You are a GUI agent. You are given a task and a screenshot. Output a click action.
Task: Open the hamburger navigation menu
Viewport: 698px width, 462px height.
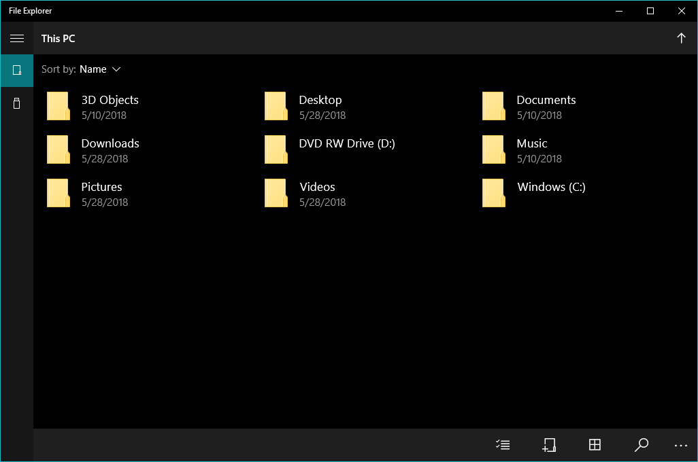[17, 39]
